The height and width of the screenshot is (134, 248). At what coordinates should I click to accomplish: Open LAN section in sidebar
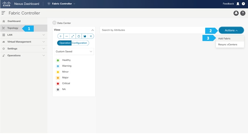24,35
